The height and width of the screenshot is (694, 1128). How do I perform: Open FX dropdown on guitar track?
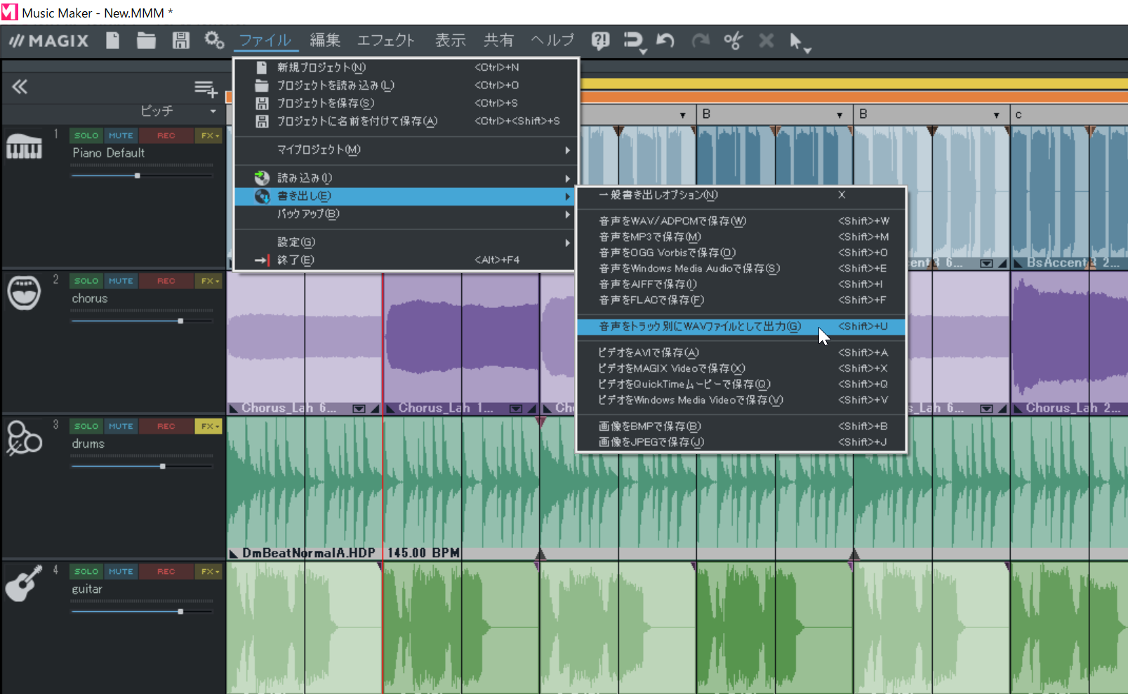click(x=208, y=571)
